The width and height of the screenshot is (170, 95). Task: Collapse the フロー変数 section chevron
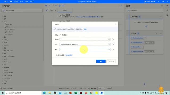[161, 34]
